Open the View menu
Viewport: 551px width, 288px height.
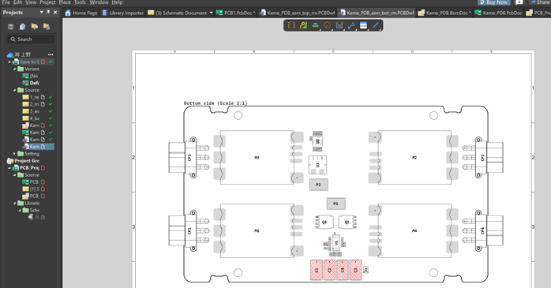(x=31, y=2)
